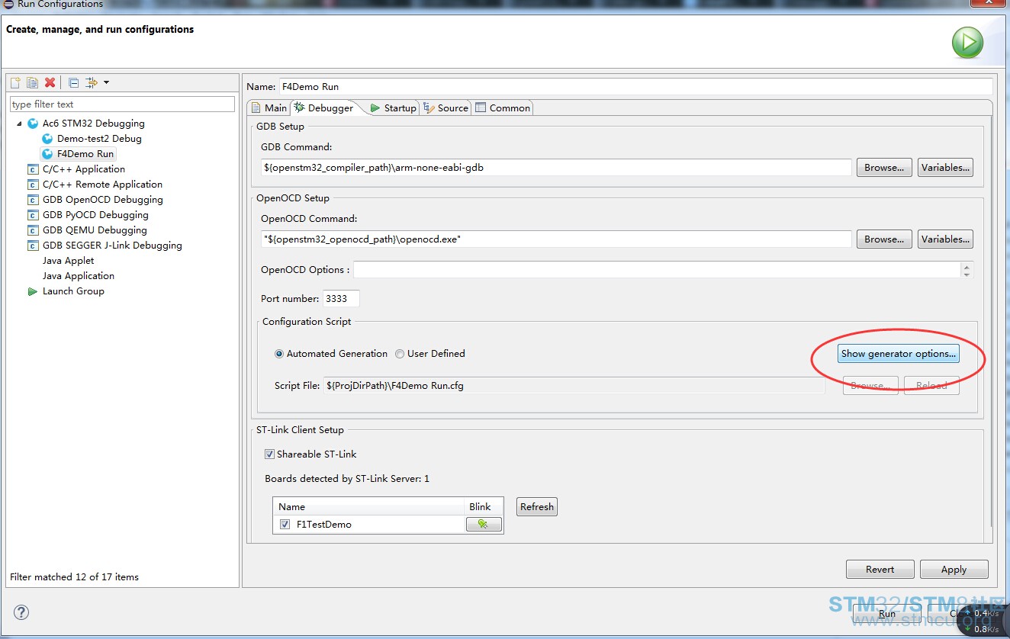The height and width of the screenshot is (639, 1010).
Task: Select GDB QEMU Debugging type
Action: [x=95, y=230]
